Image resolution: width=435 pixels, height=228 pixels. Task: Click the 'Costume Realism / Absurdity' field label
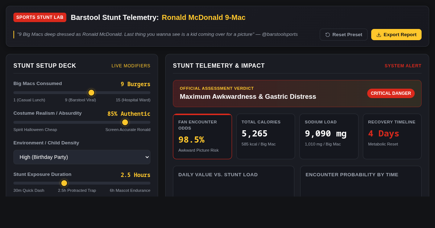[47, 113]
